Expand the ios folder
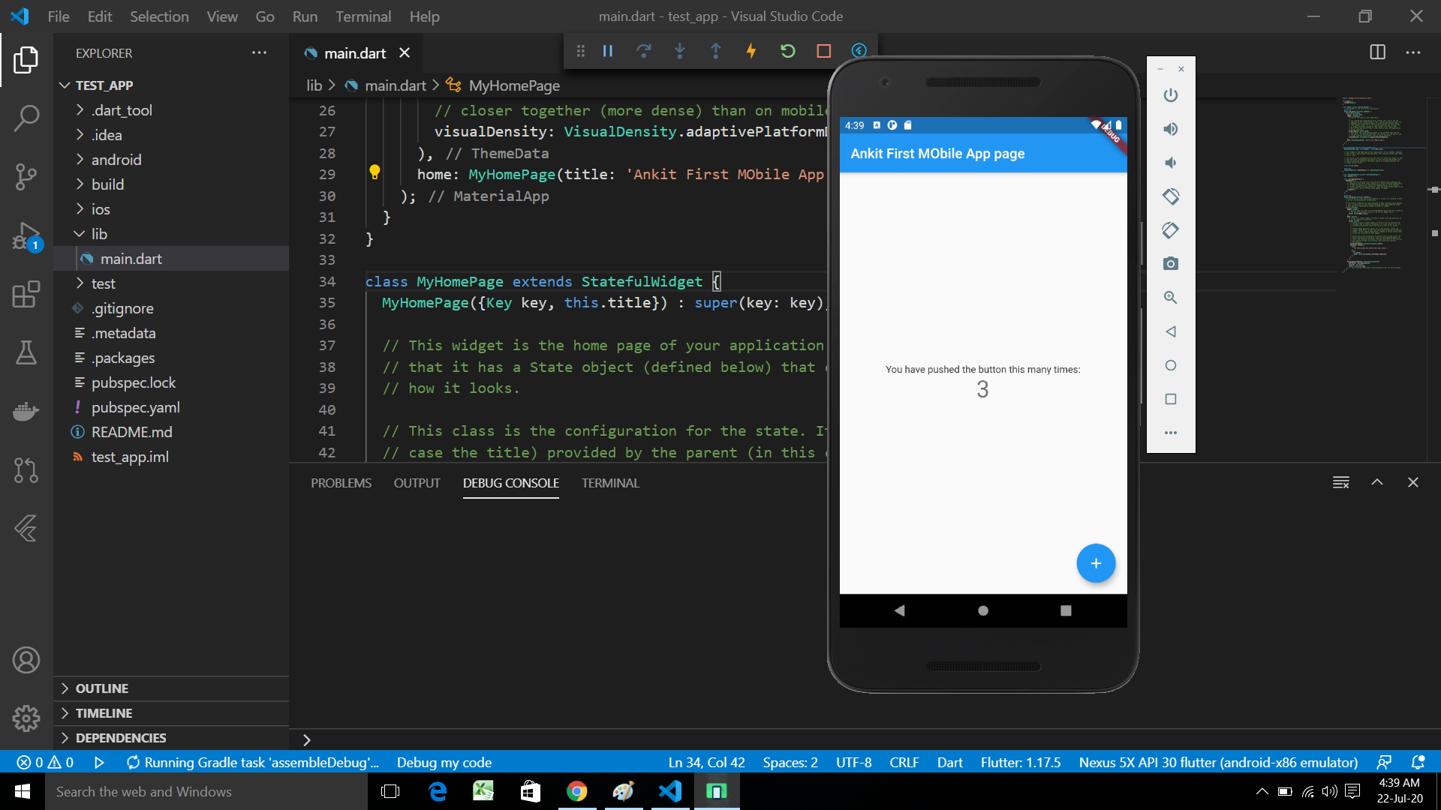Screen dimensions: 1441x810 pyautogui.click(x=171, y=209)
